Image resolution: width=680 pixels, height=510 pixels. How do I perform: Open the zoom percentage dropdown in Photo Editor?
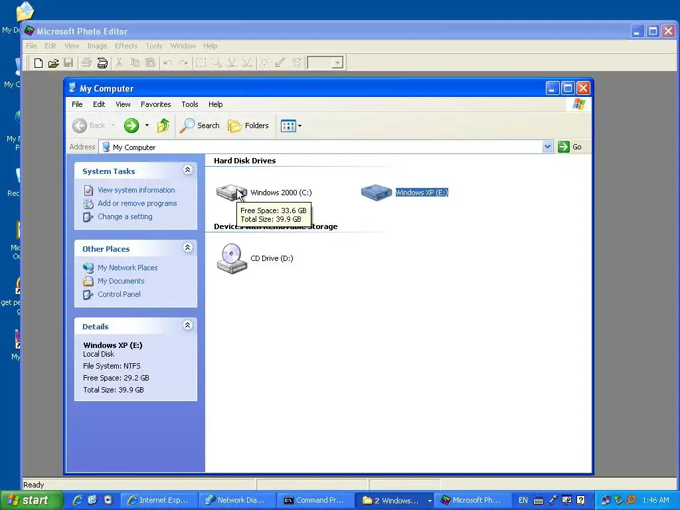(x=337, y=63)
